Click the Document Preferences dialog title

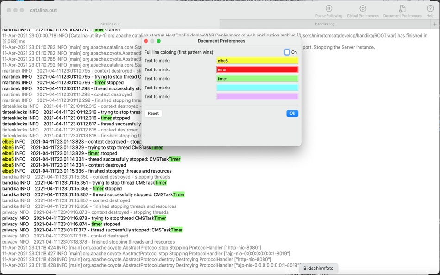click(x=221, y=41)
